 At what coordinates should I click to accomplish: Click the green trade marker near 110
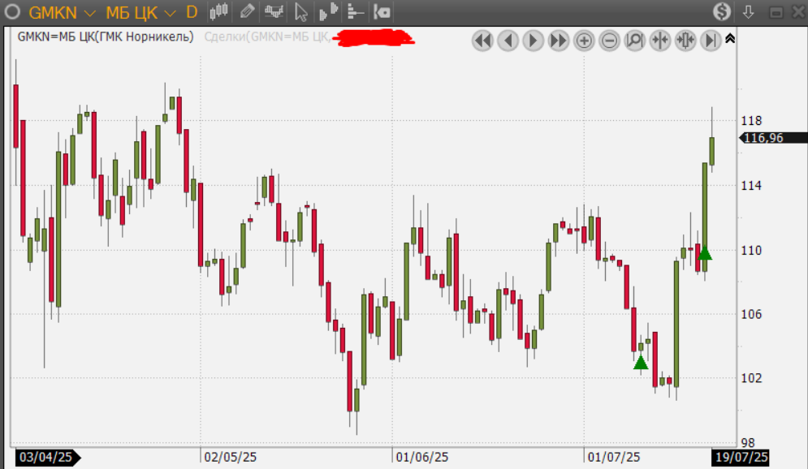tap(705, 254)
